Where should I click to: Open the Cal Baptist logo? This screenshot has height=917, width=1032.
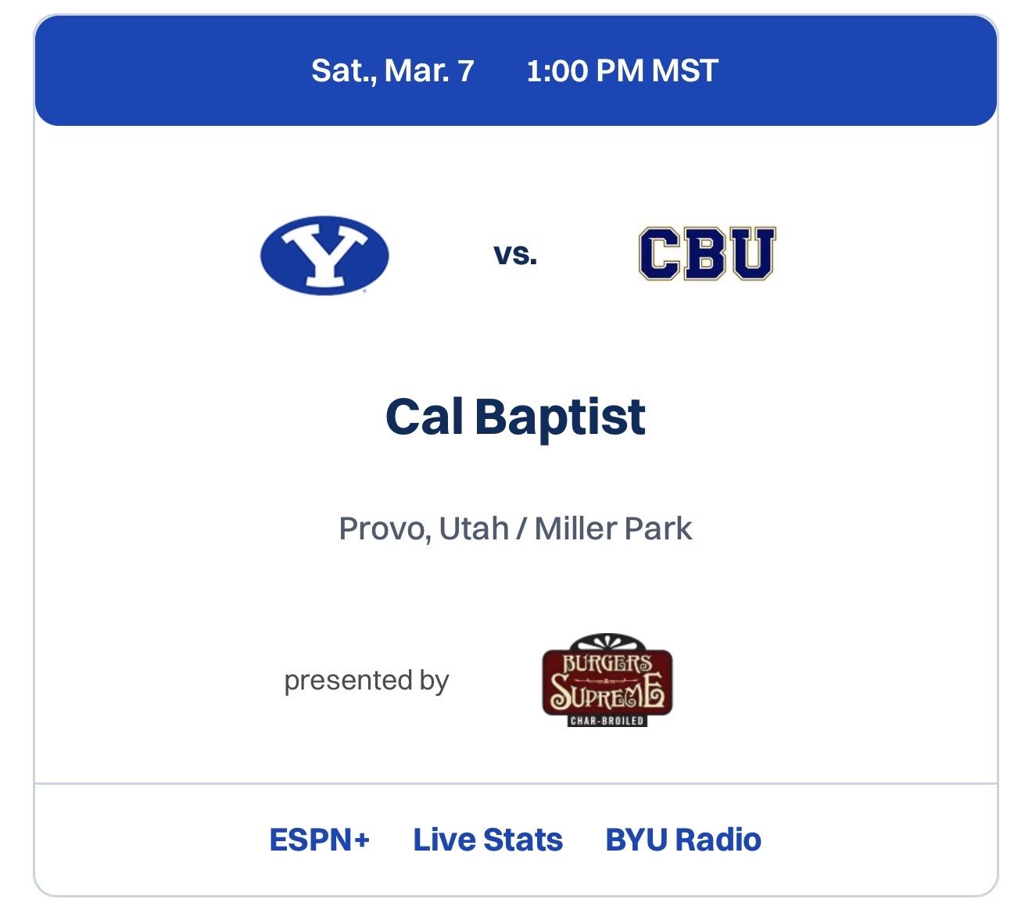pos(708,254)
